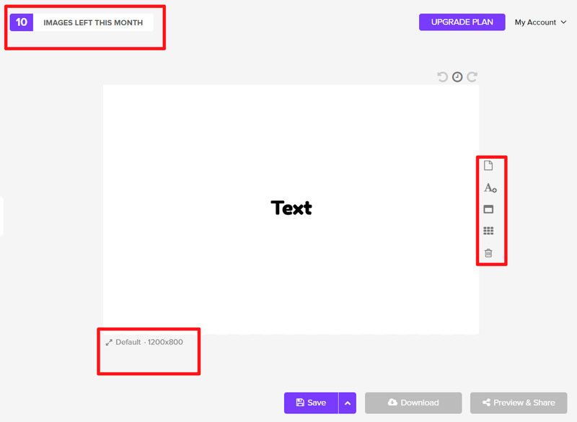Open the text style 'A' icon

tap(489, 188)
